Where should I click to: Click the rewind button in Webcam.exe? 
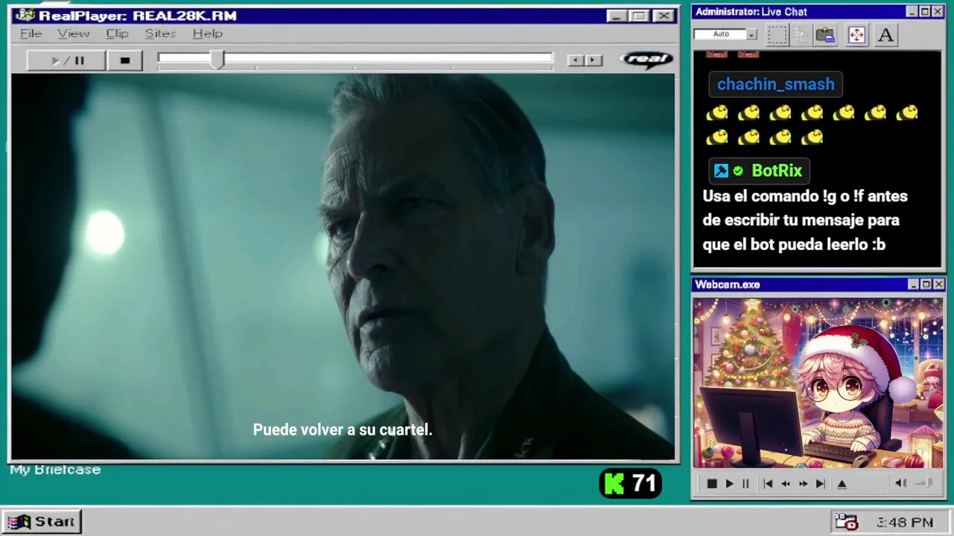[x=786, y=484]
